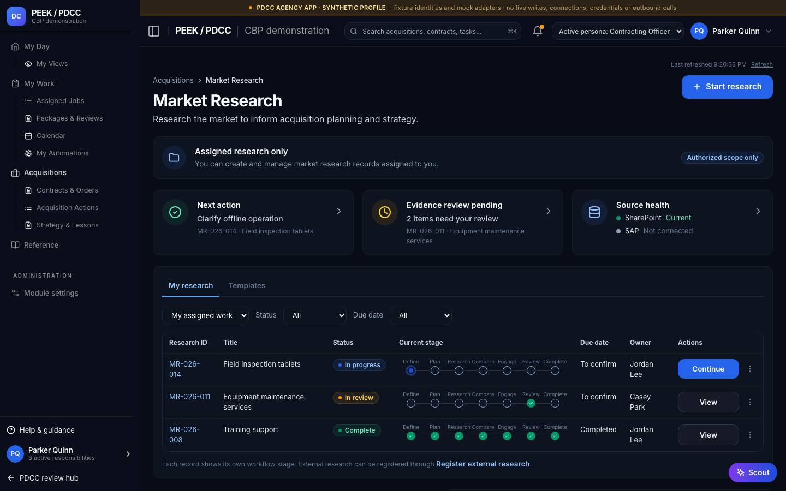Viewport: 786px width, 491px height.
Task: Open Packages & Reviews in sidebar
Action: (x=69, y=118)
